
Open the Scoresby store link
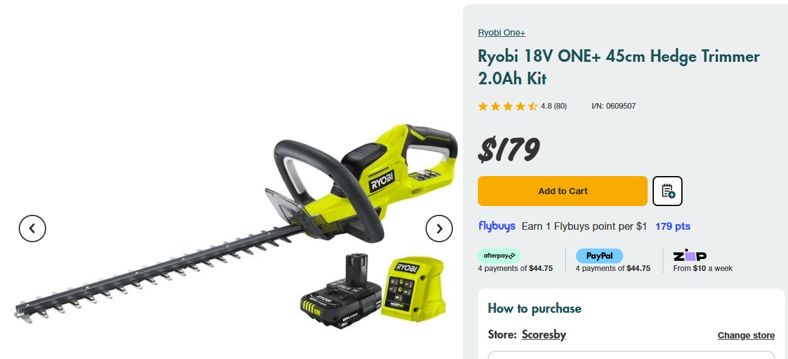pyautogui.click(x=544, y=335)
